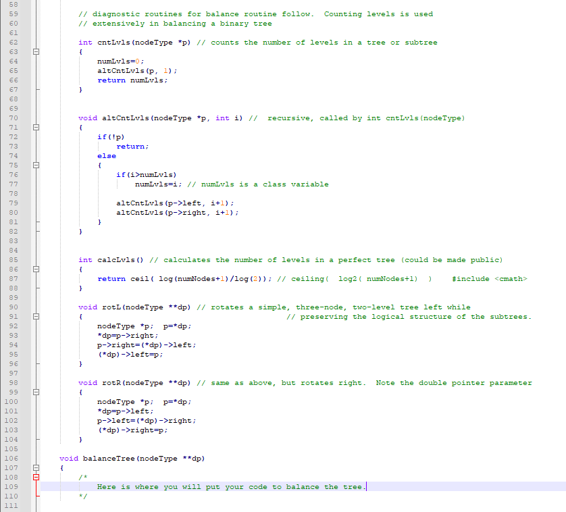Collapse the balanceTree function body fold marker
The width and height of the screenshot is (566, 512).
click(x=36, y=467)
